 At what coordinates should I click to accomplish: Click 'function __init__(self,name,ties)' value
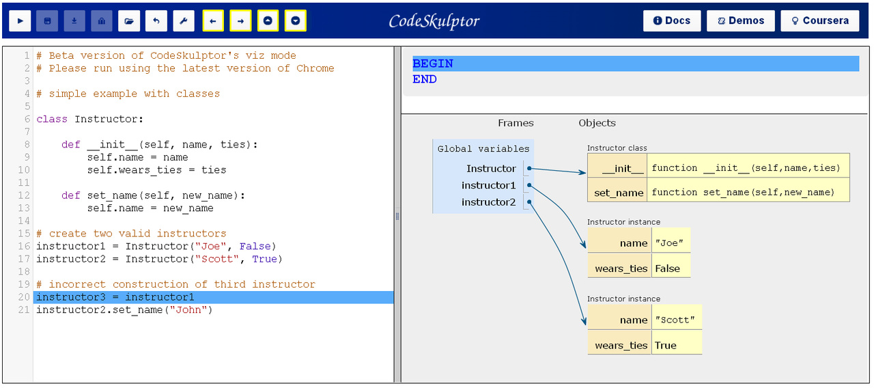(x=748, y=167)
